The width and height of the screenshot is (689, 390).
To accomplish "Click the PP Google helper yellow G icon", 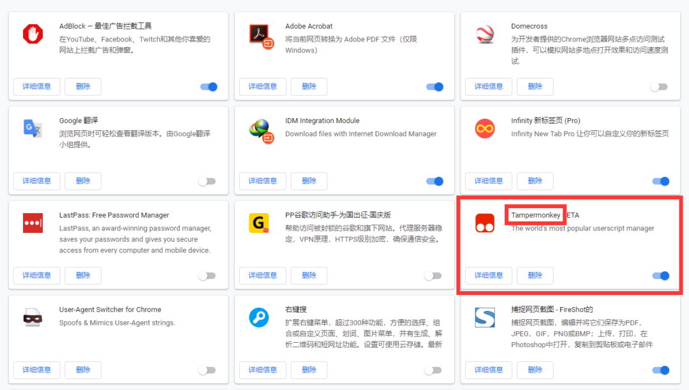I will (x=259, y=223).
